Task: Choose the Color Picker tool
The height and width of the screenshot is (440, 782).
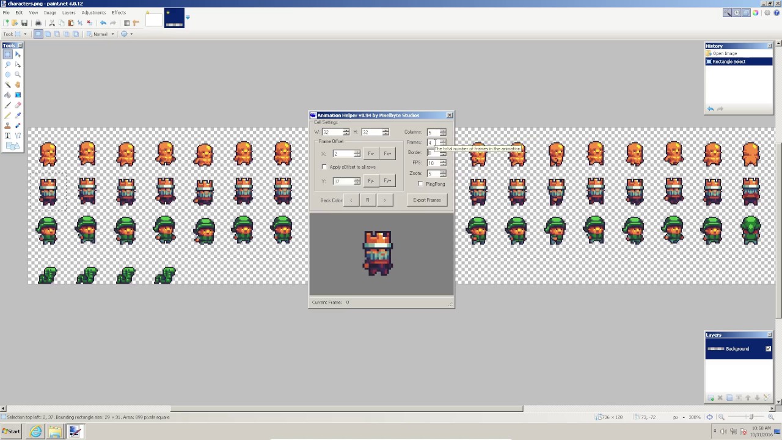Action: click(17, 114)
